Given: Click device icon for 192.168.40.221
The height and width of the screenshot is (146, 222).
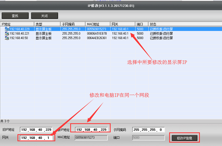Looking at the screenshot, I should coord(7,34).
